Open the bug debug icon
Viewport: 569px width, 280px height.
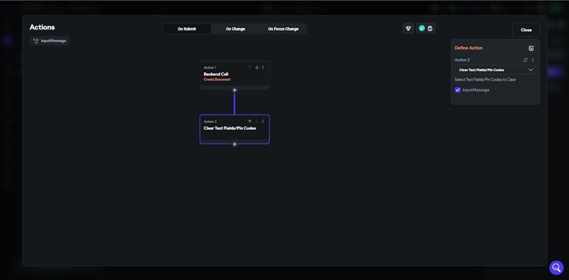430,28
